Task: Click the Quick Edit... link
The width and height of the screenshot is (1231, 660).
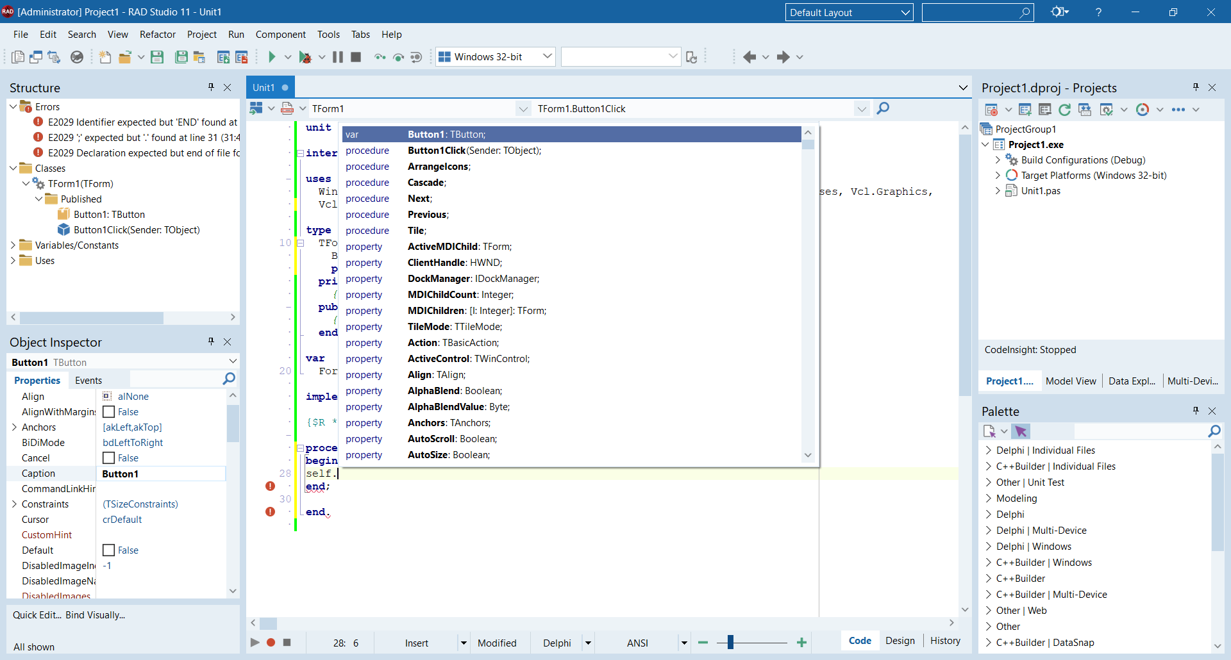Action: coord(37,615)
